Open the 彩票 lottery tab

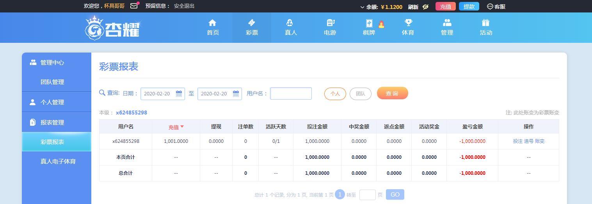[x=252, y=28]
